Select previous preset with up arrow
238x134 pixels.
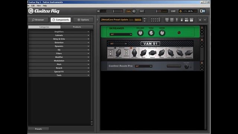coord(145,19)
